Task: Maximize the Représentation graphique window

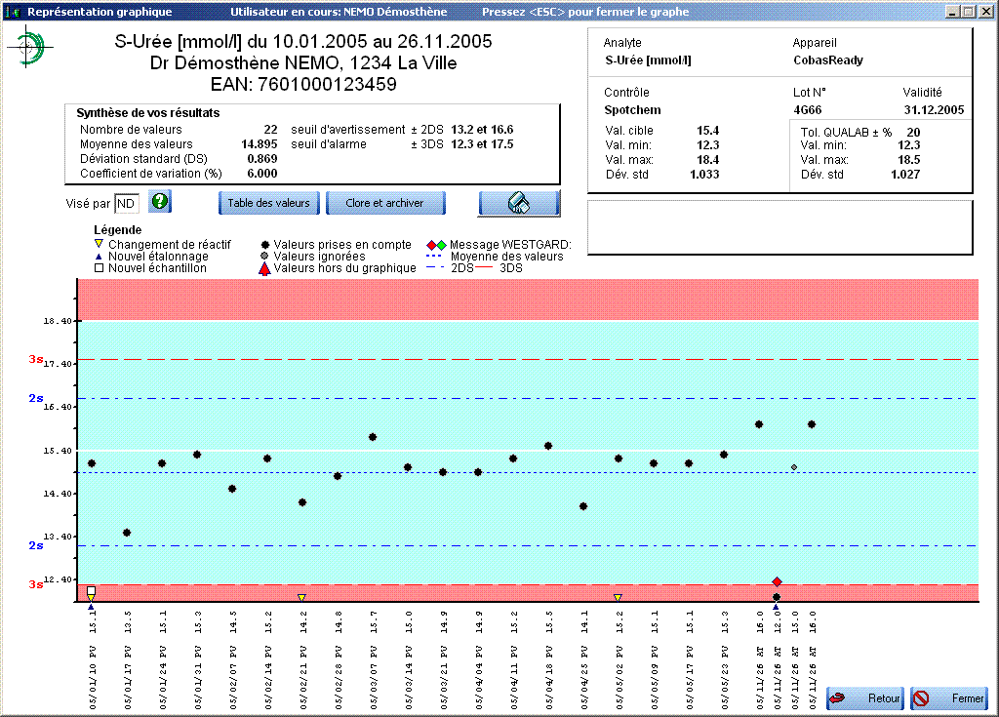Action: click(x=968, y=12)
